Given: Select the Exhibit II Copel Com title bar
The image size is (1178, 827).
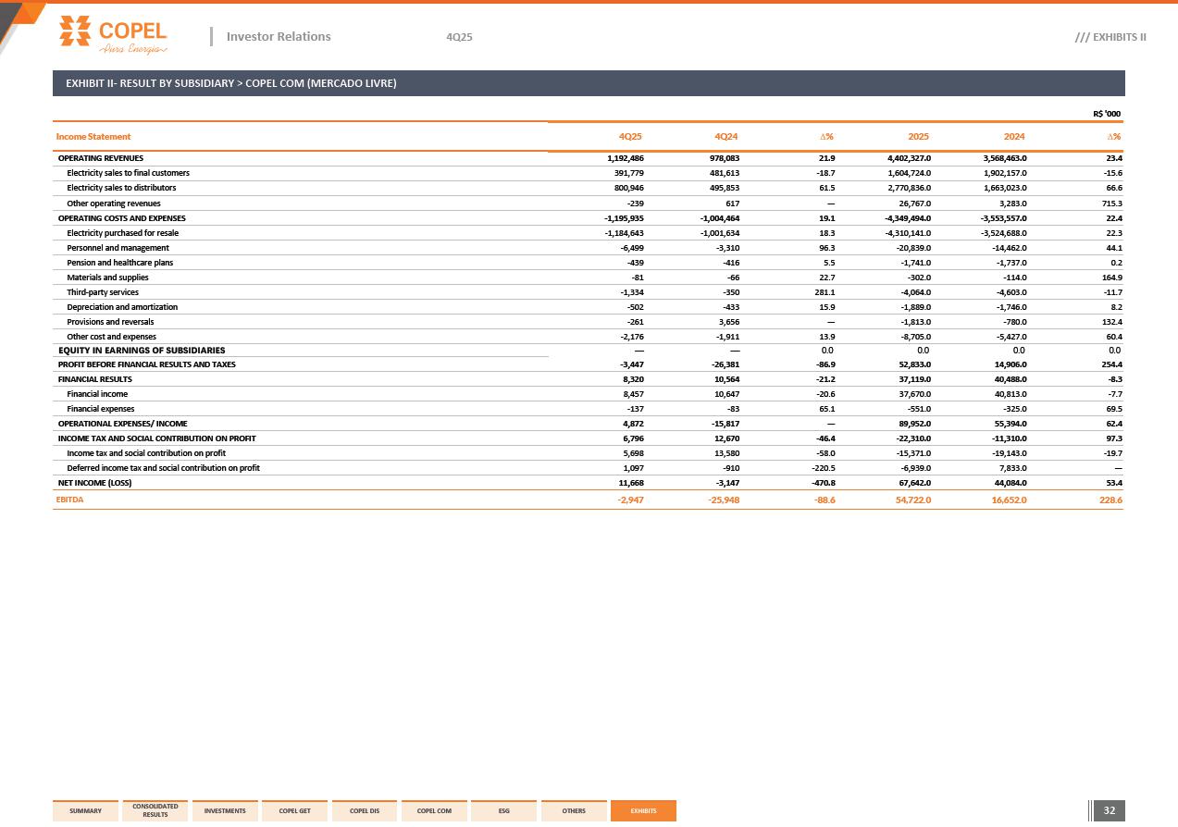Looking at the screenshot, I should tap(589, 83).
